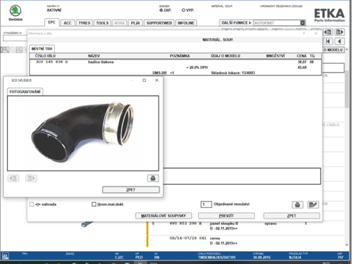Expand the DALŠÍ FUNKCE menu
Screen dimensions: 352x264
pyautogui.click(x=236, y=22)
